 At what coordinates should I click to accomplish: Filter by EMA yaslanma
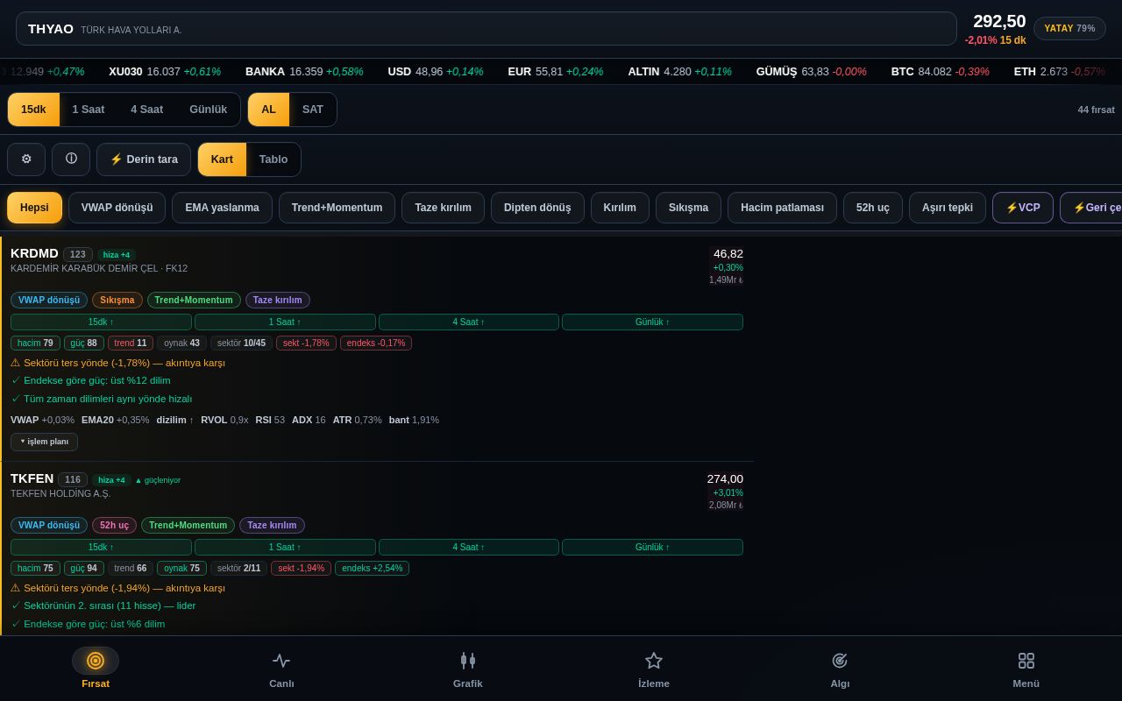(222, 208)
